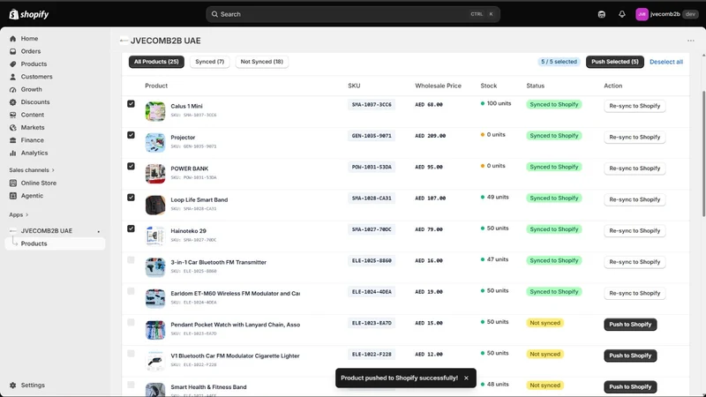Open the Finance bank icon
The image size is (706, 397).
[x=13, y=140]
